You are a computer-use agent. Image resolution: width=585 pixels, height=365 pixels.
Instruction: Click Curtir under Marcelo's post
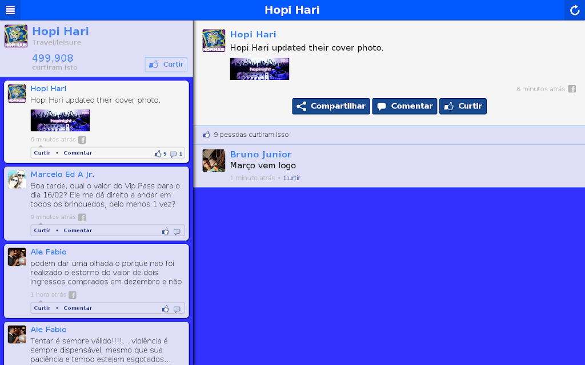(x=42, y=230)
